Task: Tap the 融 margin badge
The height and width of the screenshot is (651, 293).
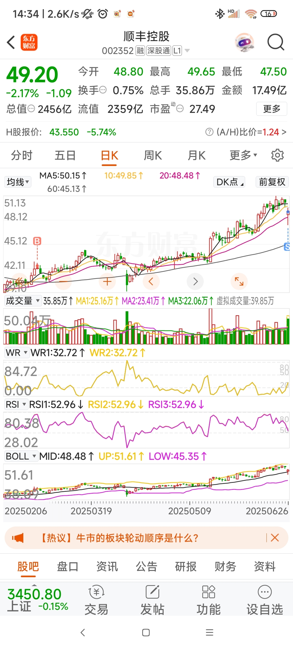Action: 140,51
